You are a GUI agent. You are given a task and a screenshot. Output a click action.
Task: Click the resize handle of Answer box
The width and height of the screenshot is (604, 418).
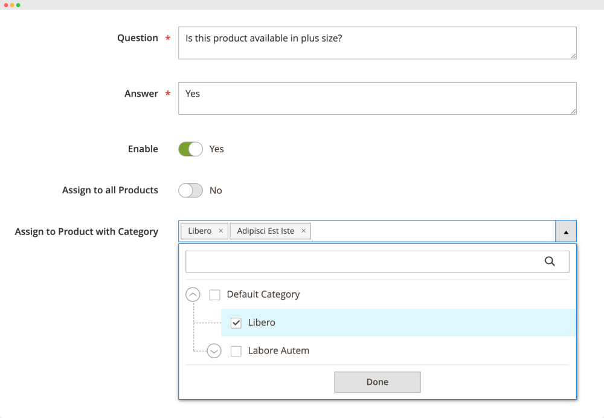[573, 111]
